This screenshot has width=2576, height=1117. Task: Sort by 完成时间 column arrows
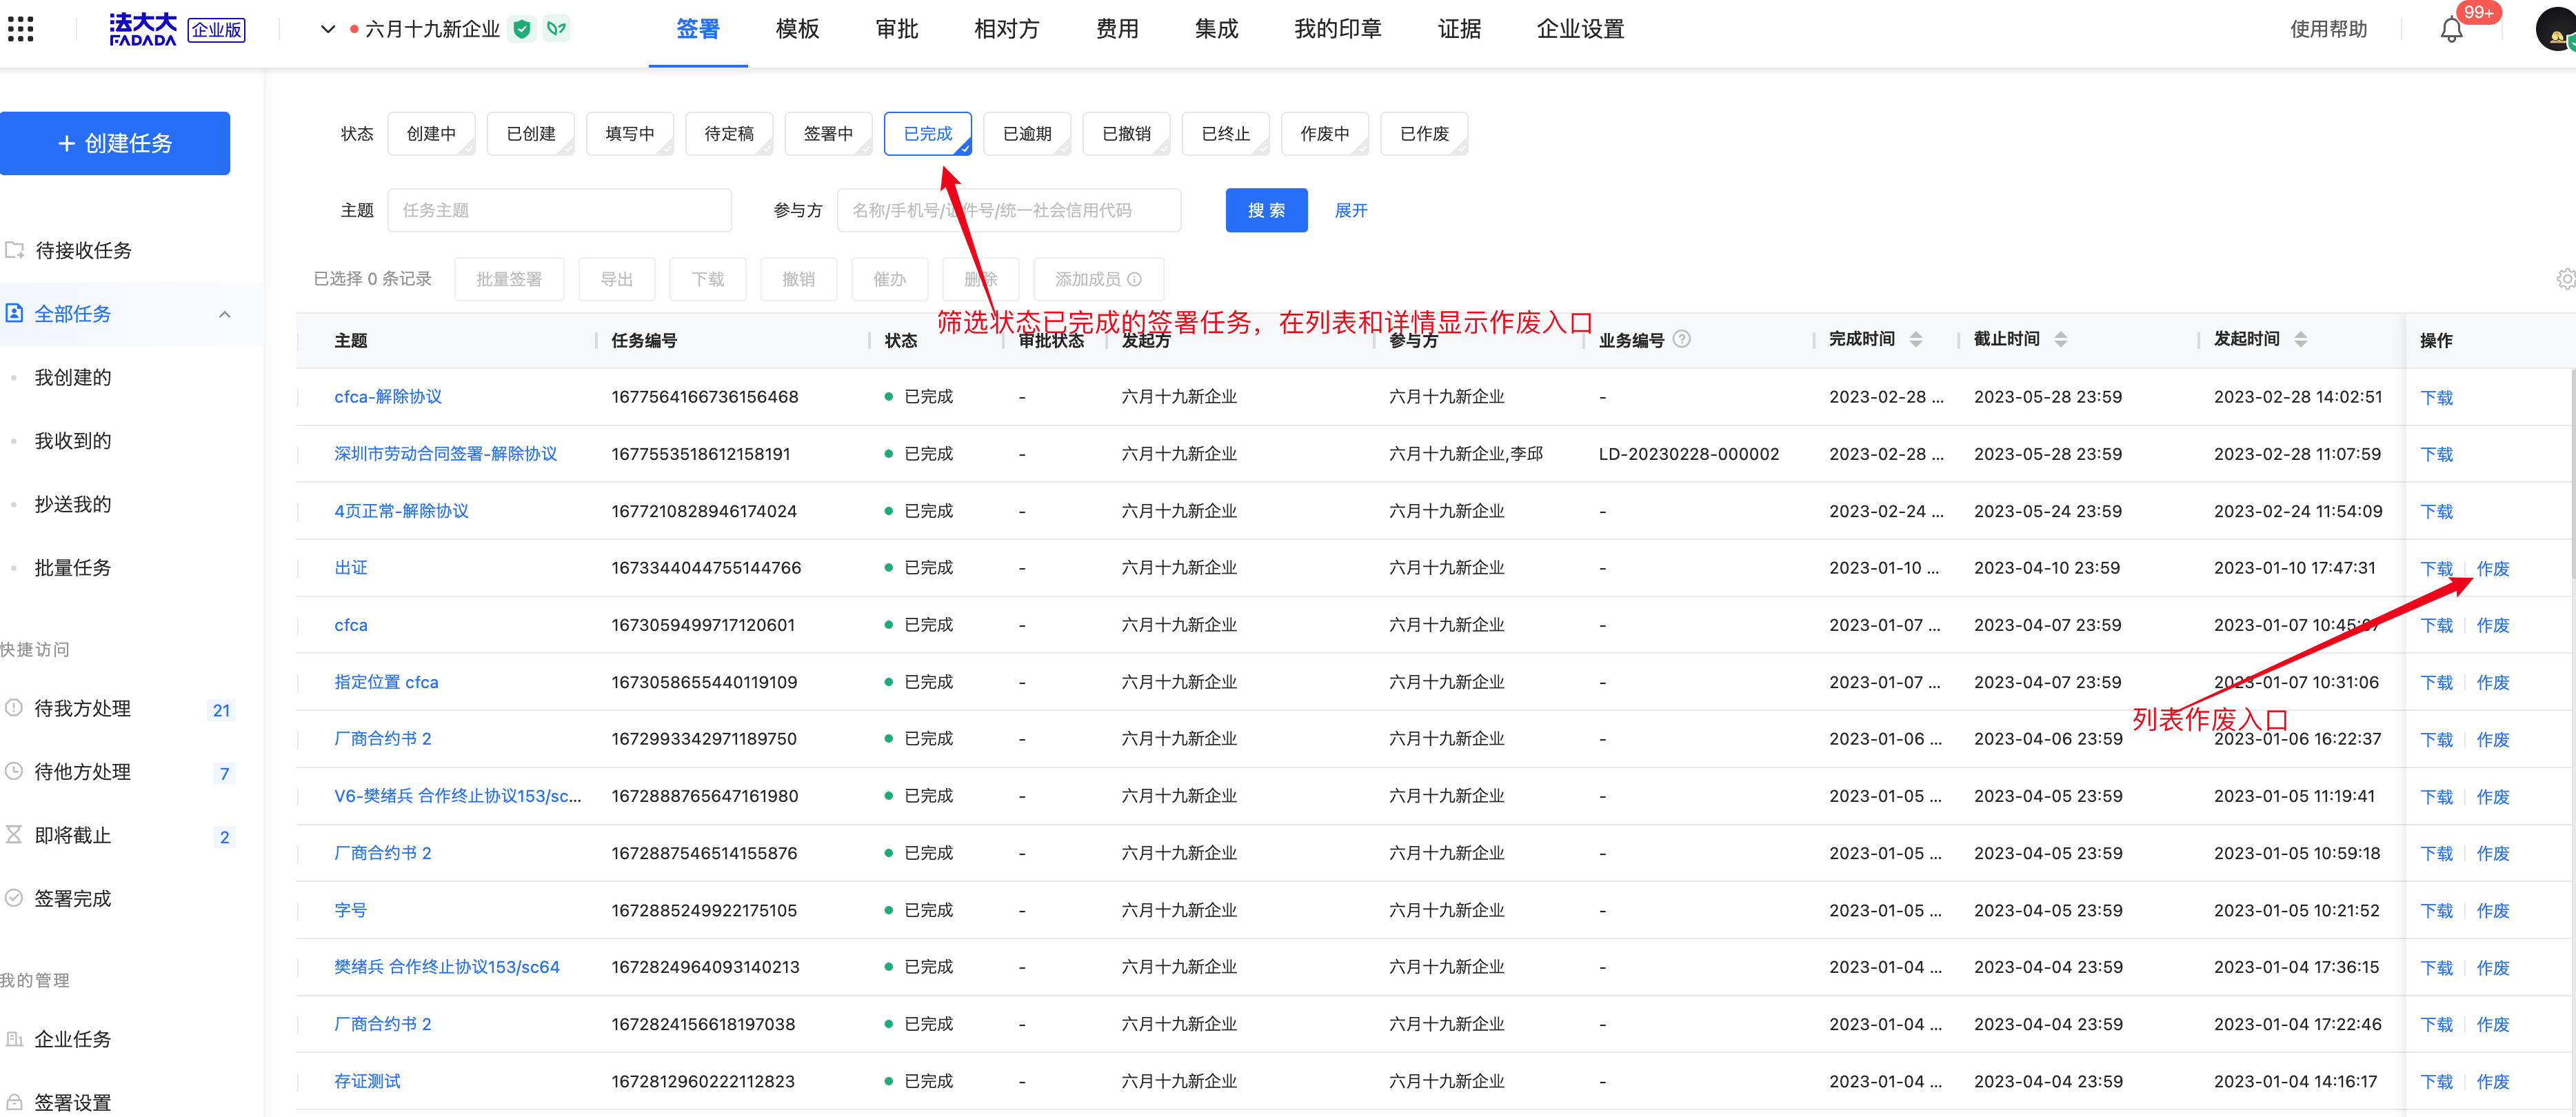tap(1916, 339)
